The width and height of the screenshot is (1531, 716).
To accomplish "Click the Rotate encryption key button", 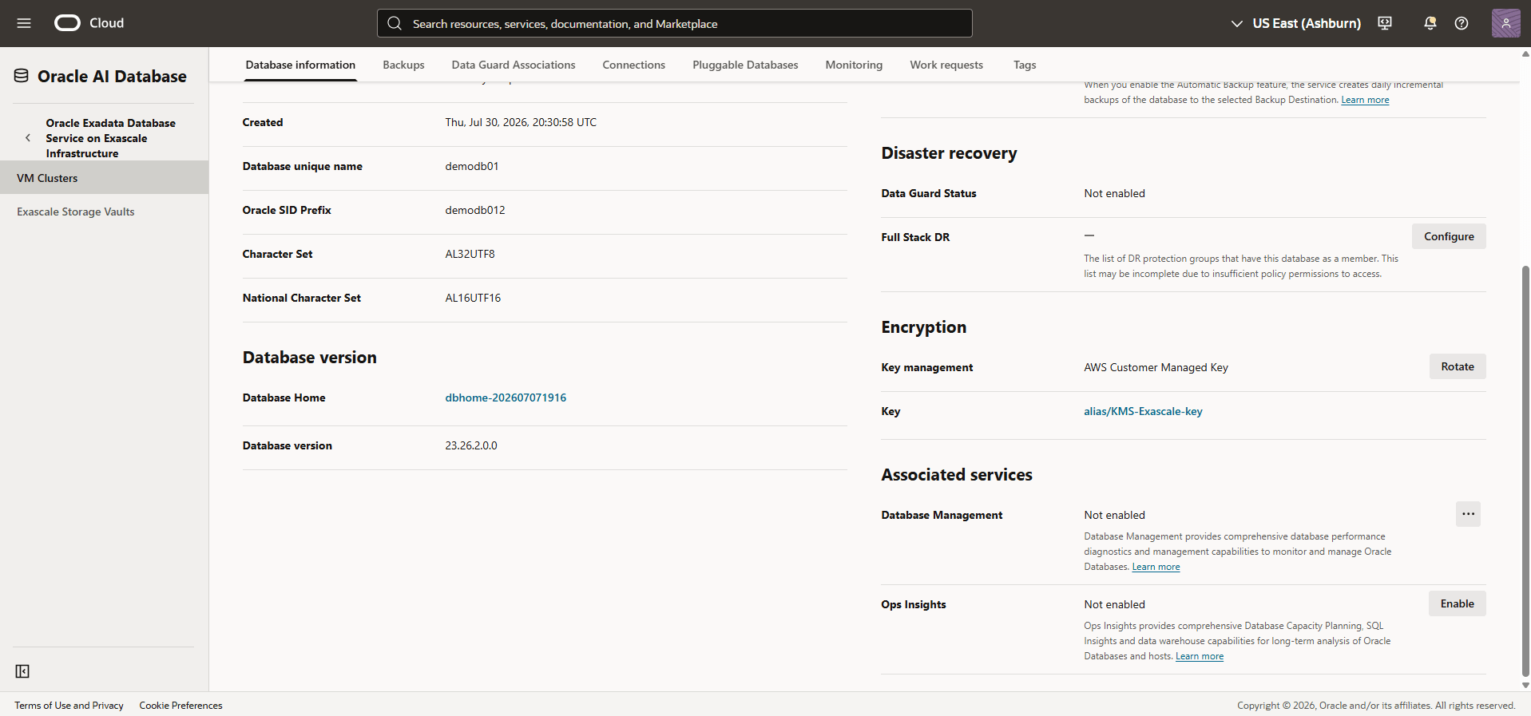I will coord(1458,366).
